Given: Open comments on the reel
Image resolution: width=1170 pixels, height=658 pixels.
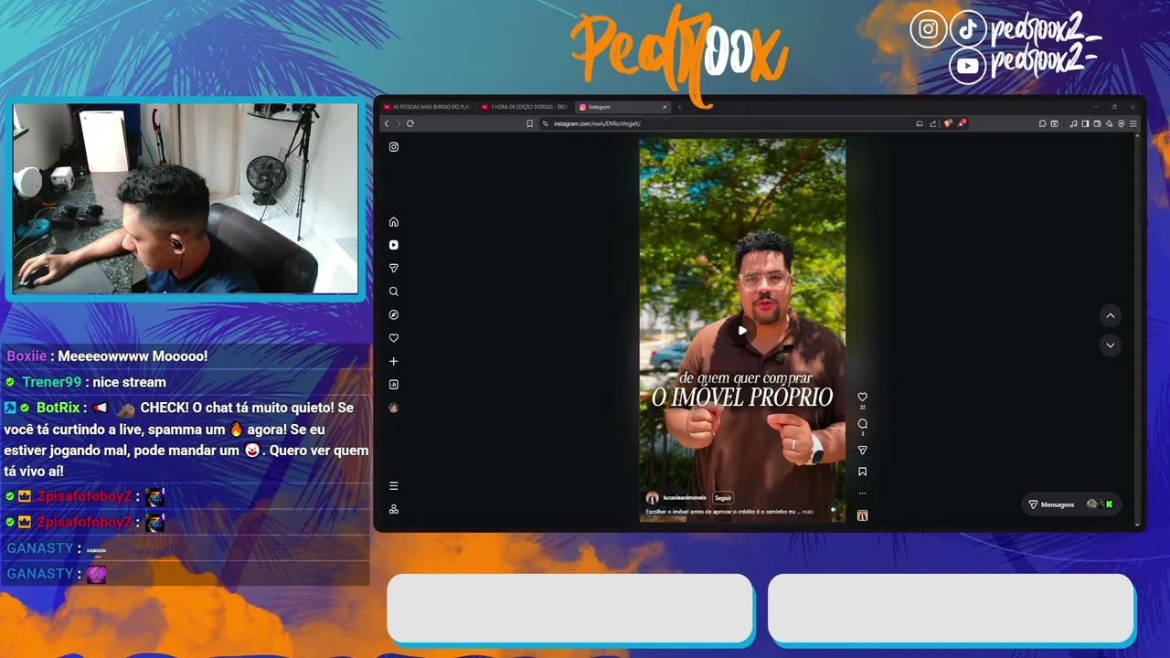Looking at the screenshot, I should click(x=862, y=424).
